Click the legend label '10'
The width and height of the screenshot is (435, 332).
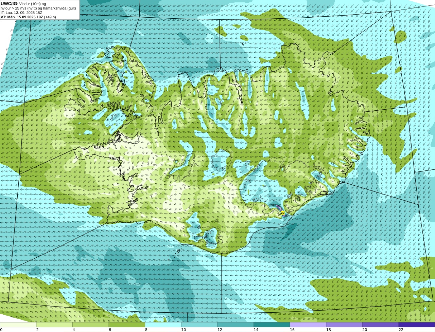tap(184, 330)
